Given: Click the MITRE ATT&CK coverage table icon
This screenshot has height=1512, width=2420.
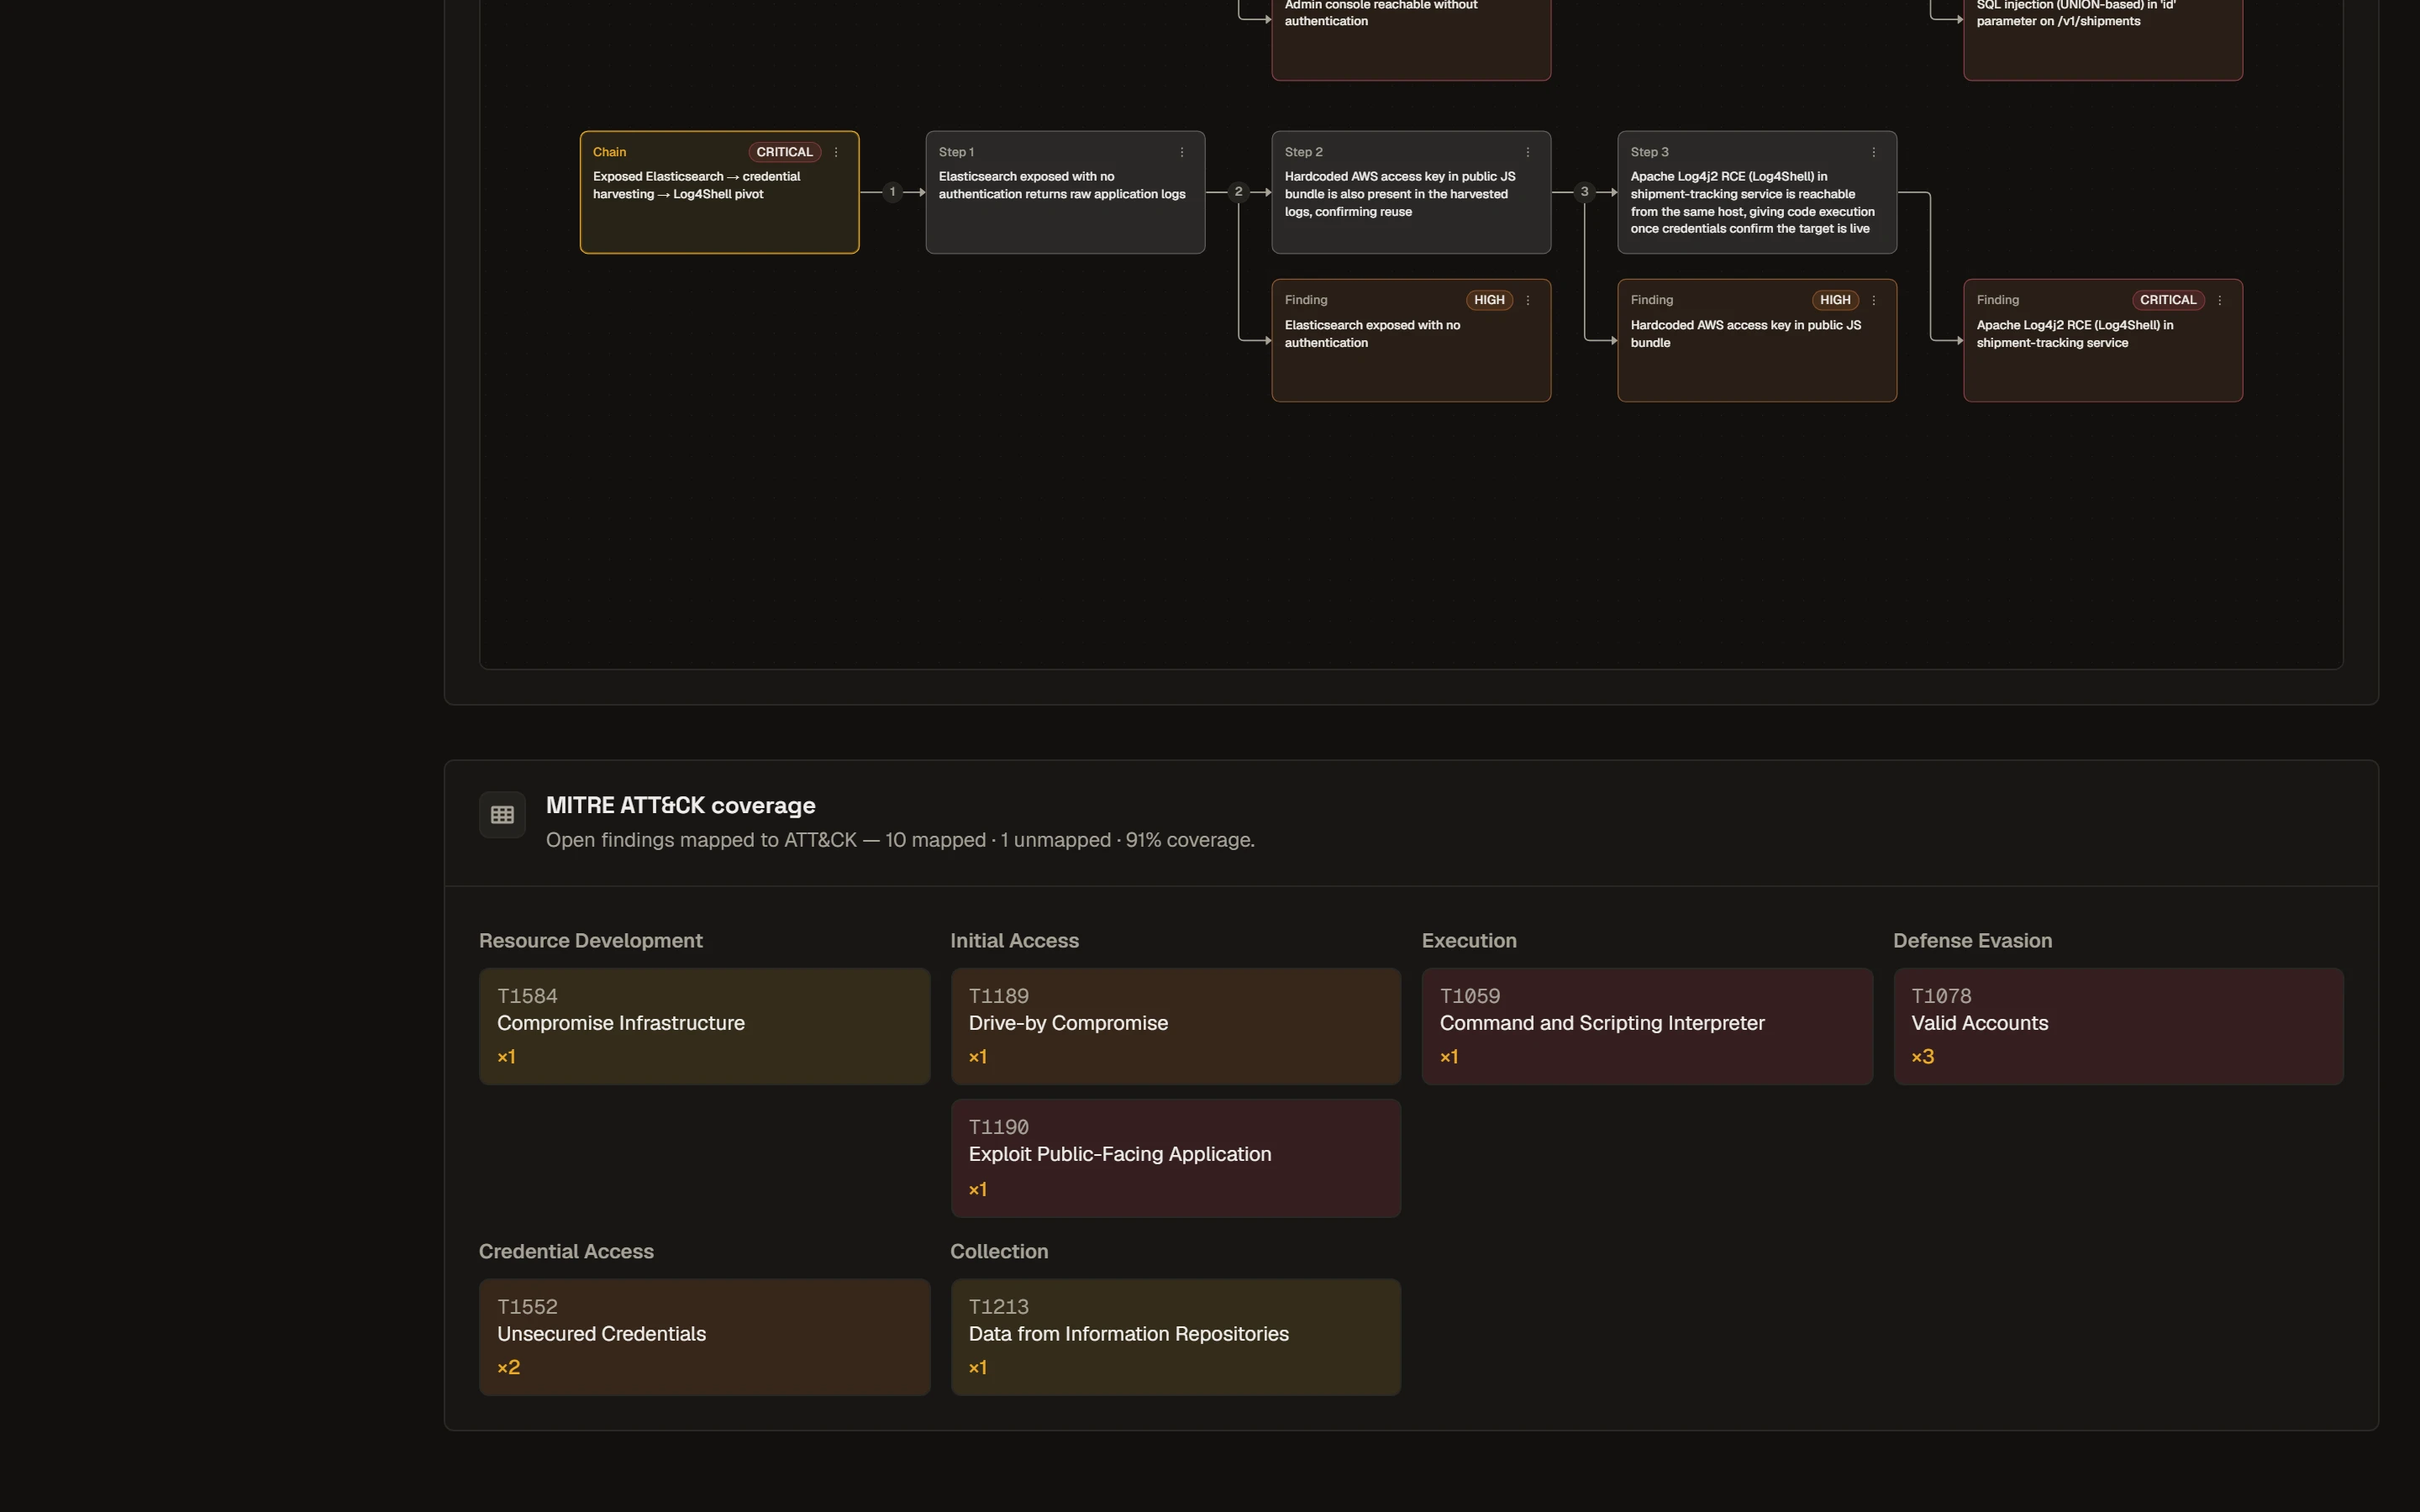Looking at the screenshot, I should pos(502,815).
